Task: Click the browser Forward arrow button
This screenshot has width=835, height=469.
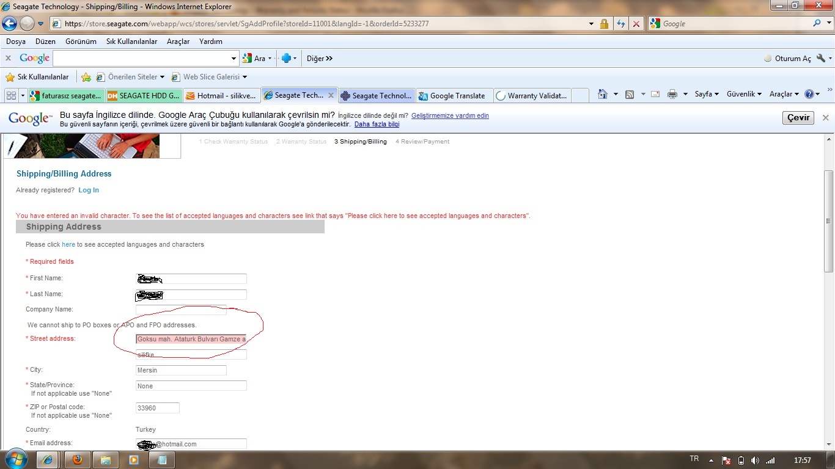Action: (27, 24)
